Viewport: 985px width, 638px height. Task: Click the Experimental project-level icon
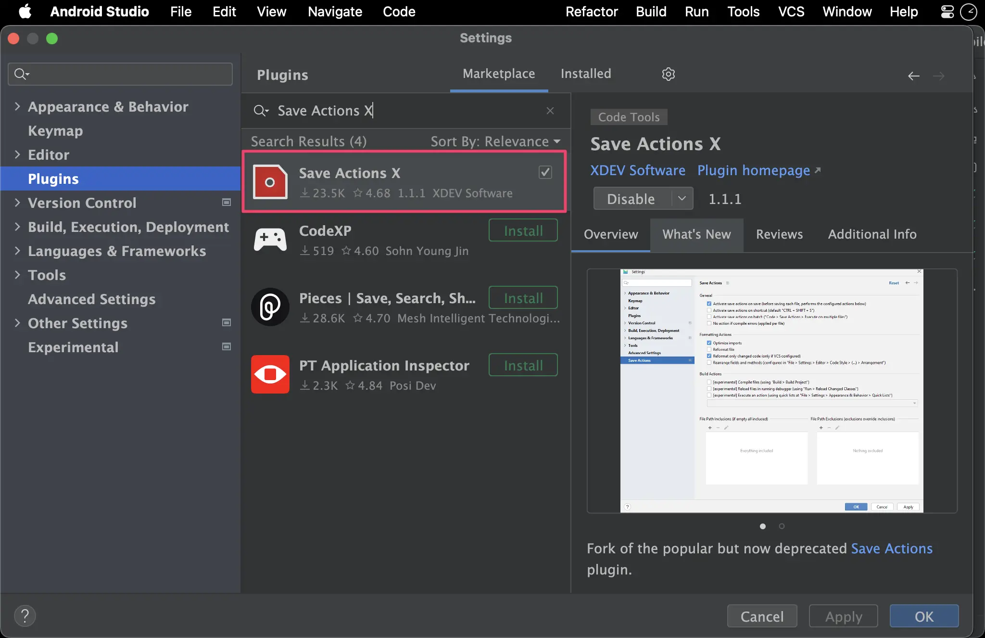point(227,347)
